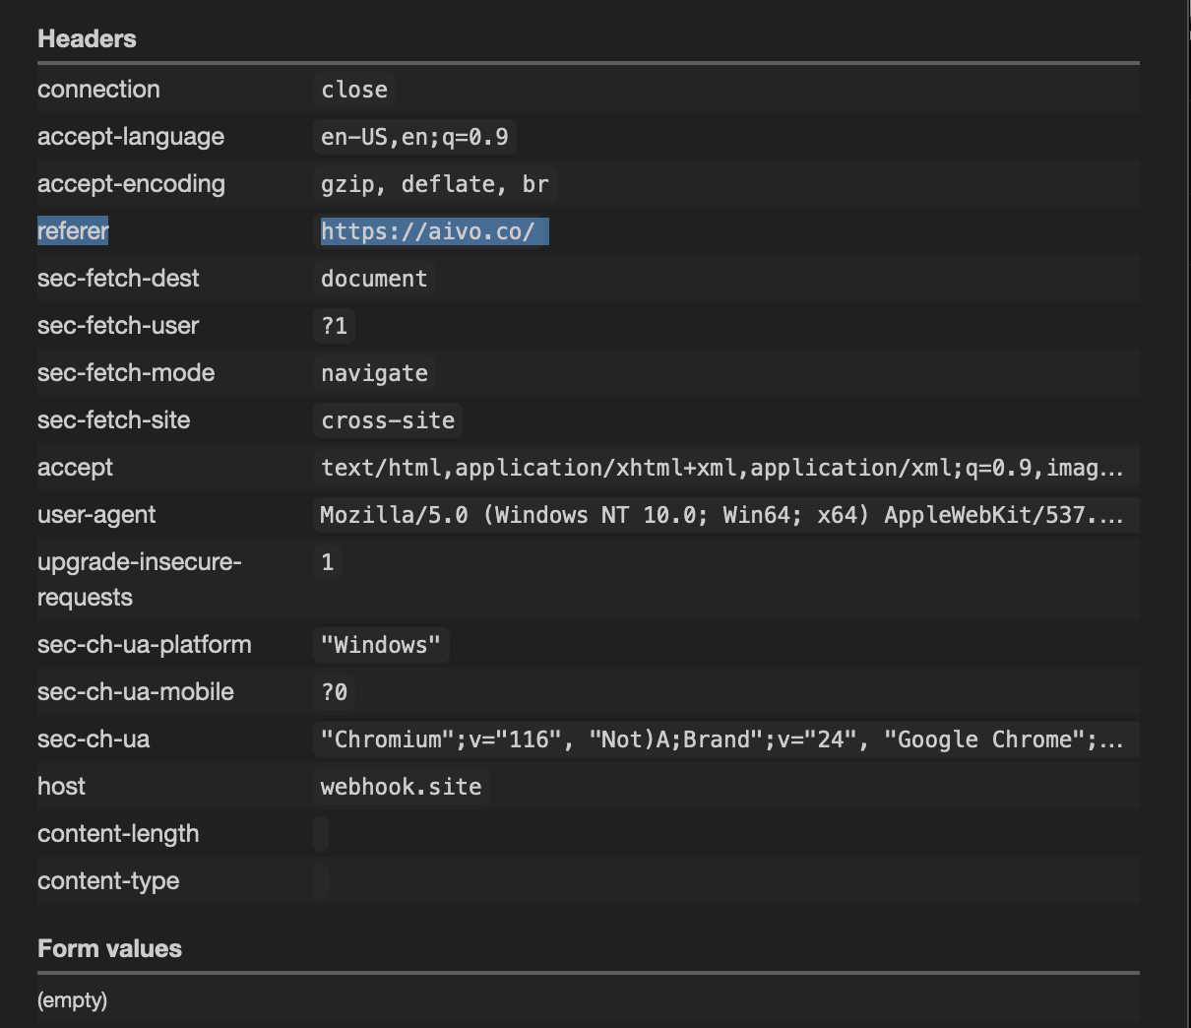Select the 'sec-fetch-mode' header name
Image resolution: width=1191 pixels, height=1028 pixels.
126,373
